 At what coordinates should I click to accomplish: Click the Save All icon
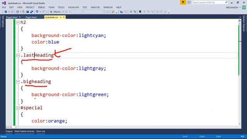[x=32, y=12]
